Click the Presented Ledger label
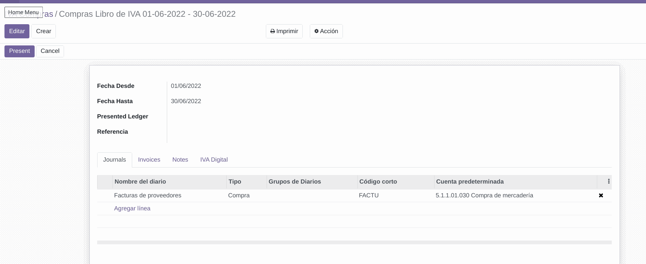This screenshot has width=646, height=264. click(122, 117)
